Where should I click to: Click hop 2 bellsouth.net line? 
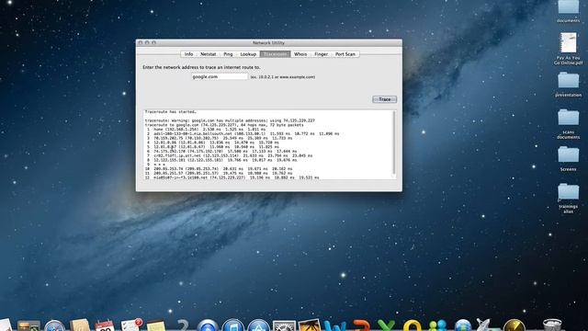tap(243, 133)
